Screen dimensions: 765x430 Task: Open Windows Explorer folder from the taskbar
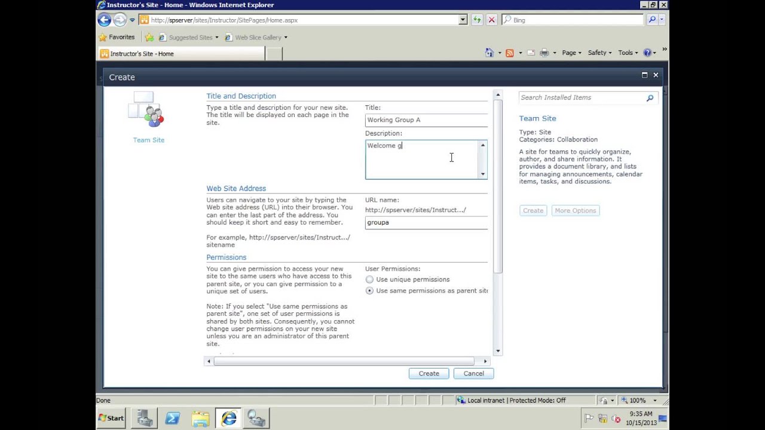pyautogui.click(x=200, y=418)
